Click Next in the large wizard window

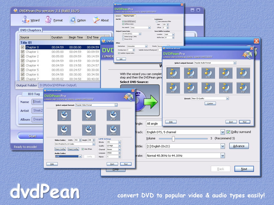coord(244,169)
